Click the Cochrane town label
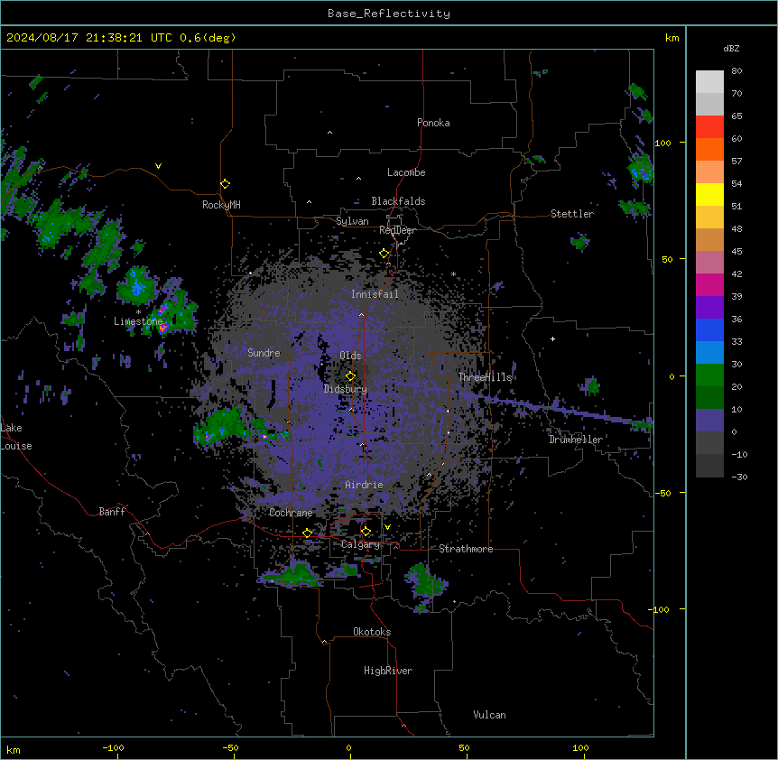 (291, 513)
